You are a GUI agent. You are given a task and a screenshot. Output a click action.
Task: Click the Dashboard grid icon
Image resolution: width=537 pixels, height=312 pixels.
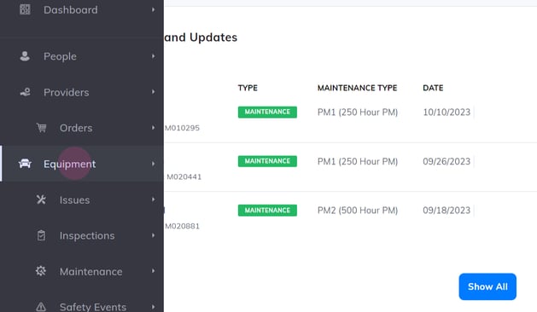click(25, 9)
